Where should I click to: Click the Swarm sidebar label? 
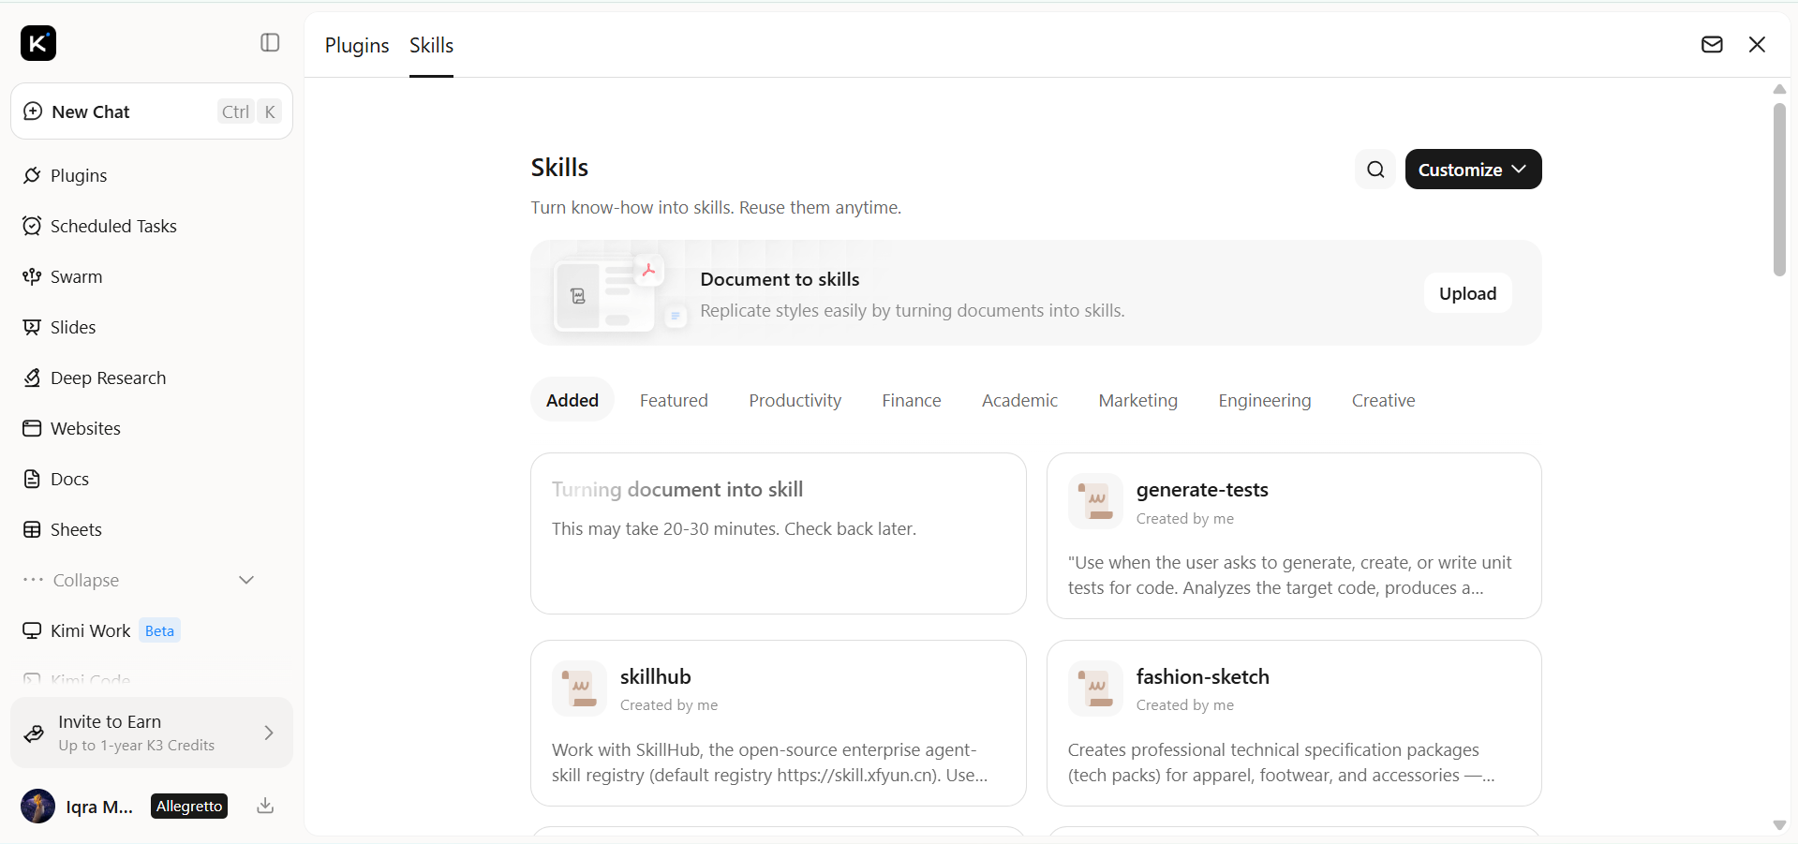coord(76,276)
